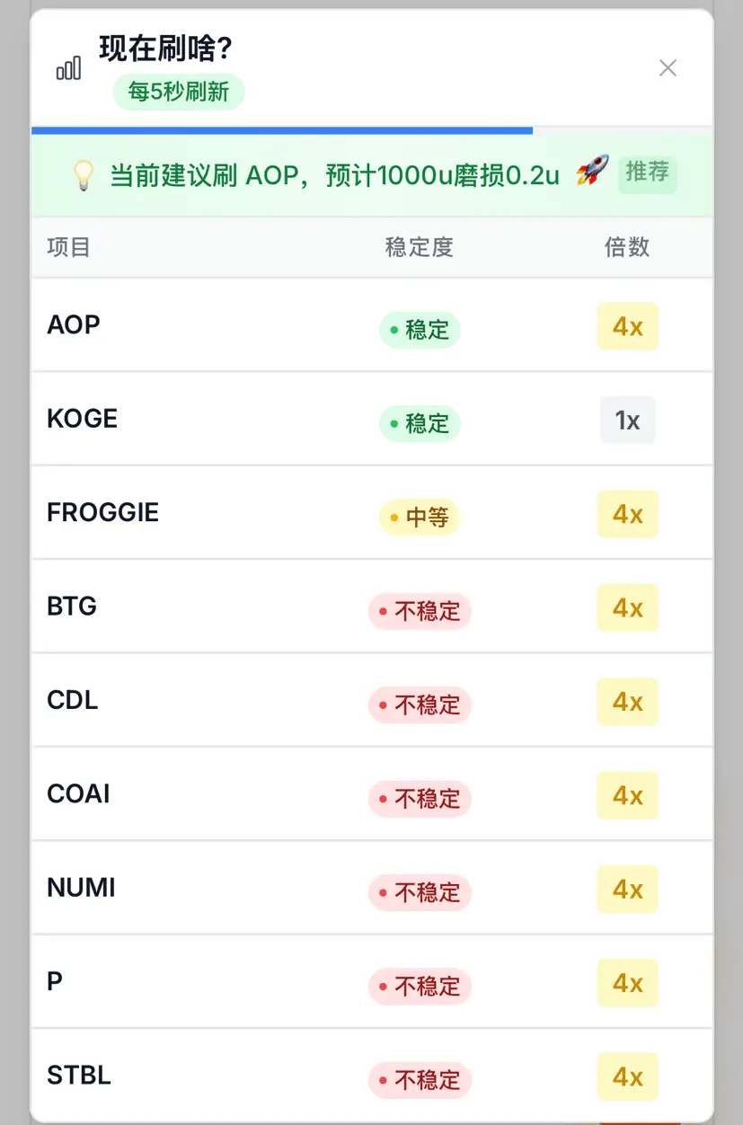Click the 4x badge for NUMI
The height and width of the screenshot is (1125, 743).
point(628,889)
